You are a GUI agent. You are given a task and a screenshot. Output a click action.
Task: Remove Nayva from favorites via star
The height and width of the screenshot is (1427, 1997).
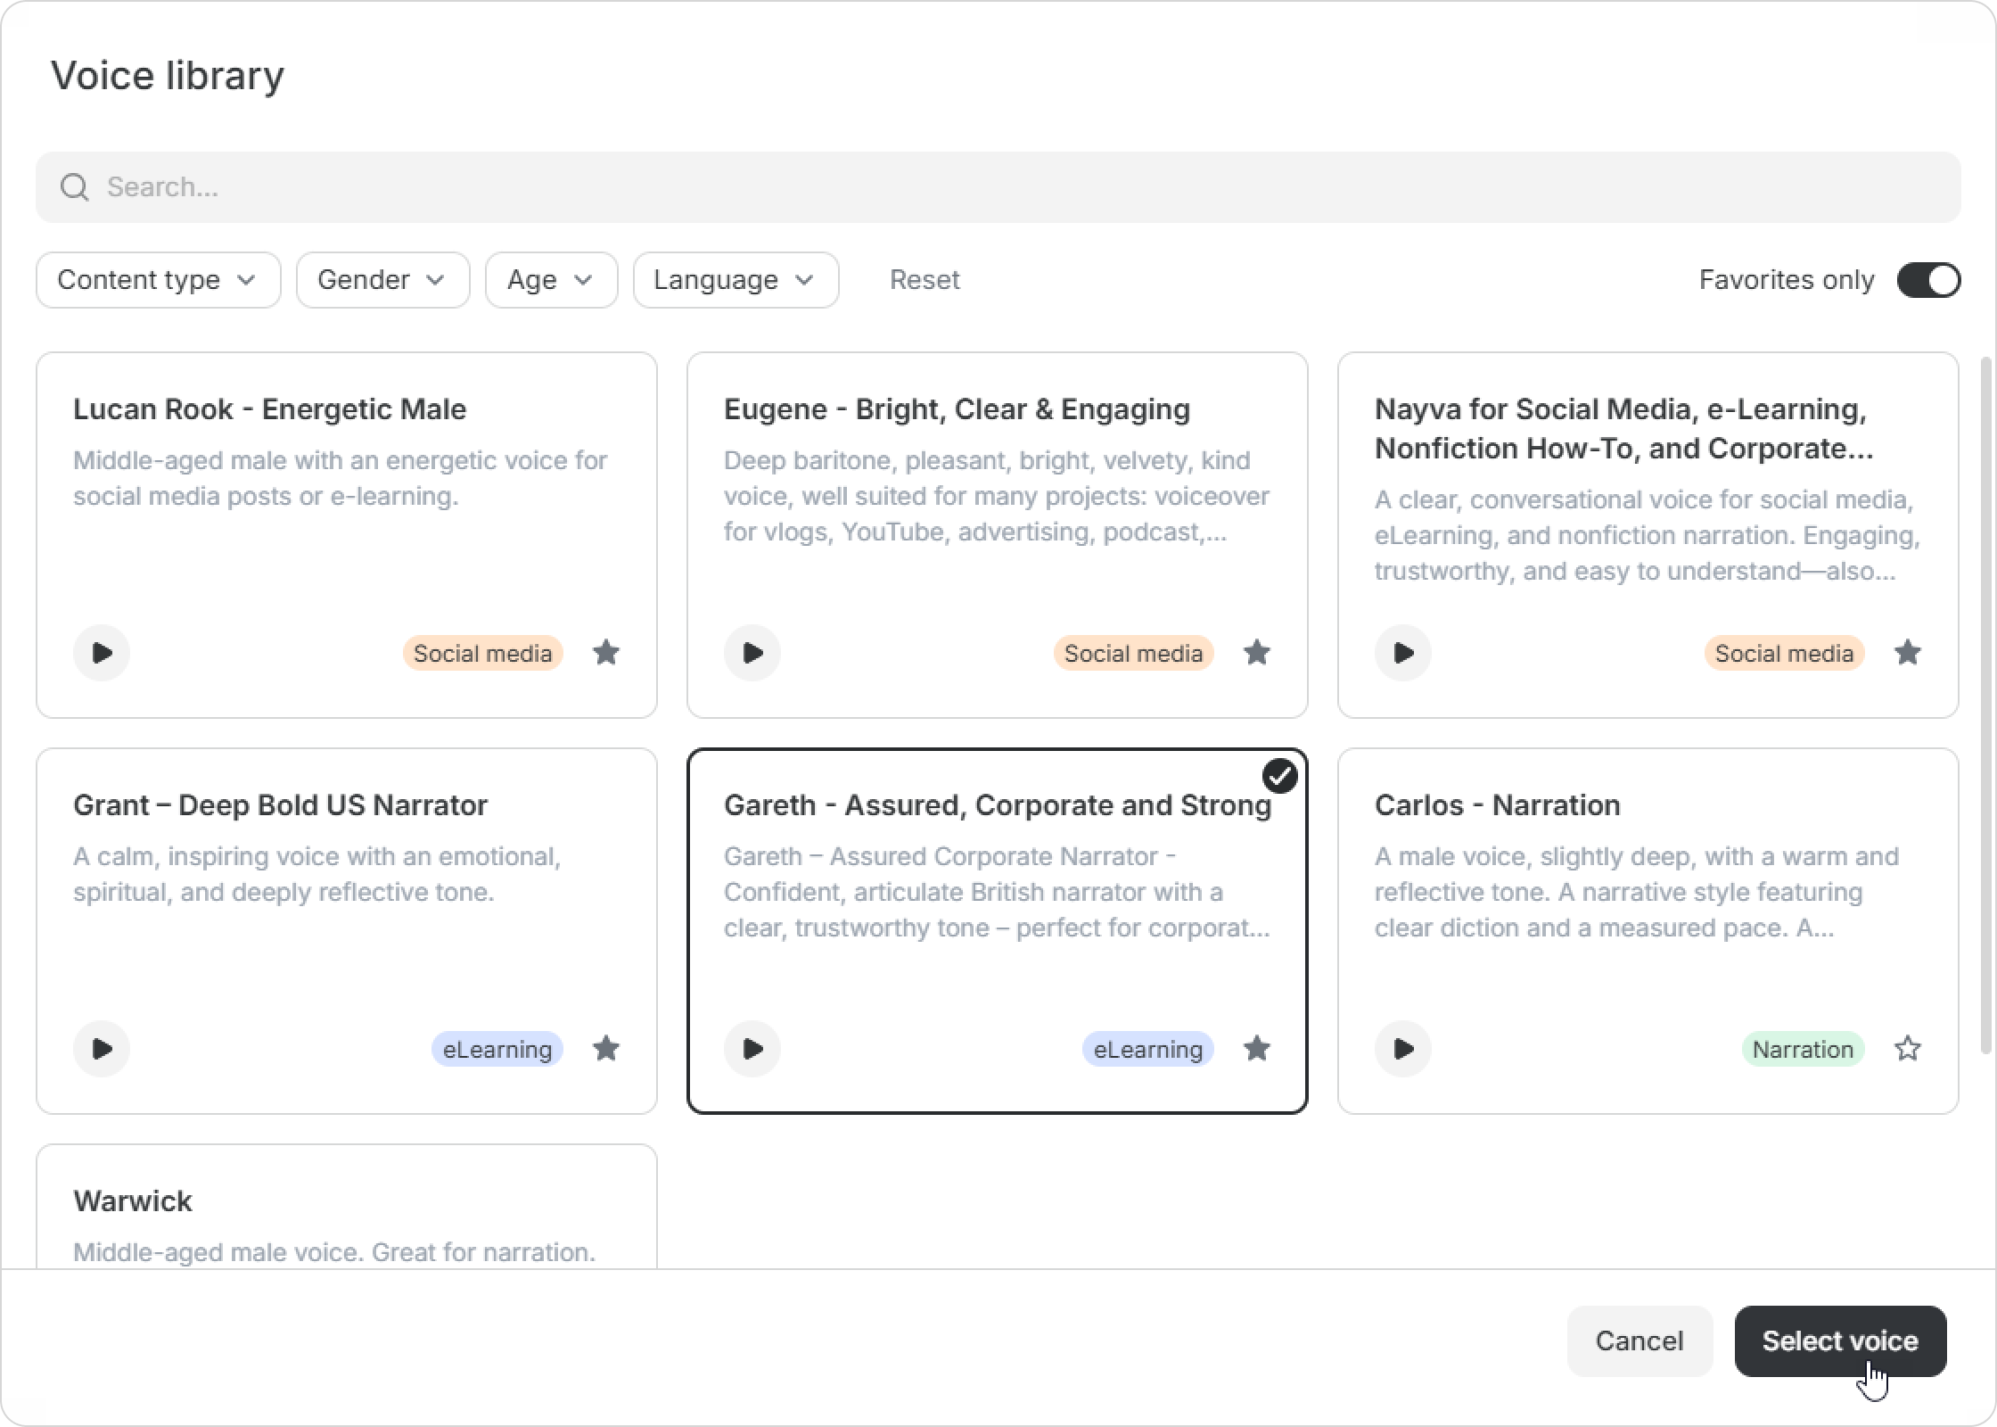click(1908, 653)
